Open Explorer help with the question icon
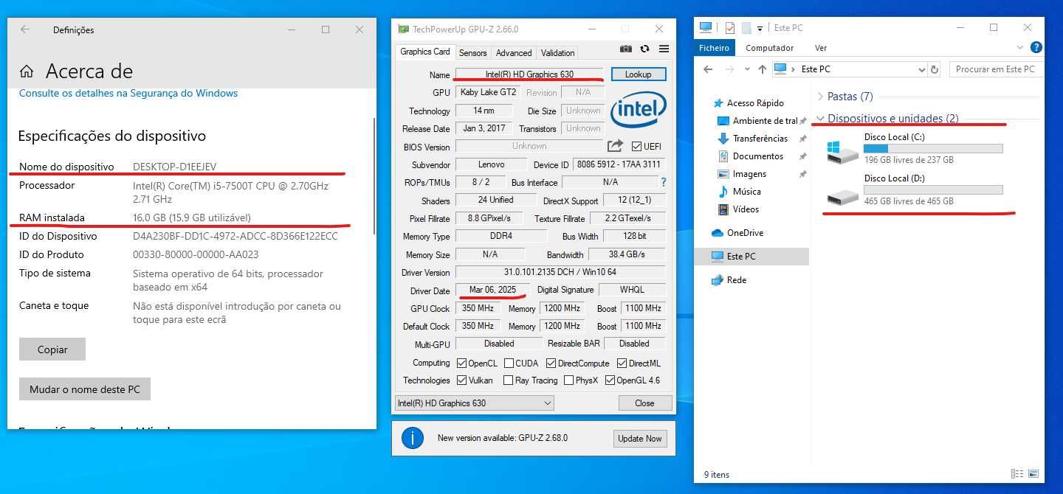The height and width of the screenshot is (494, 1063). [x=1036, y=48]
